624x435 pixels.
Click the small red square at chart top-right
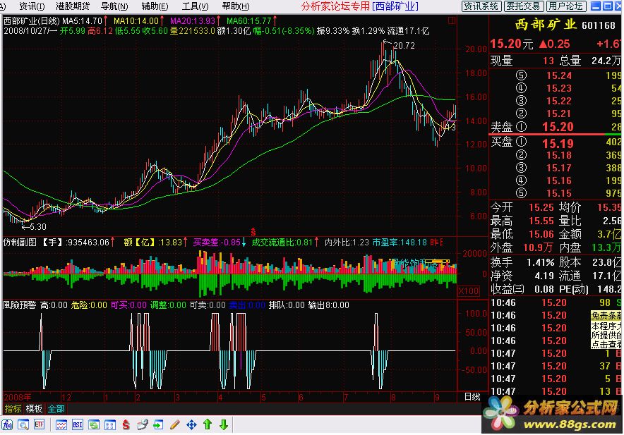[x=452, y=20]
